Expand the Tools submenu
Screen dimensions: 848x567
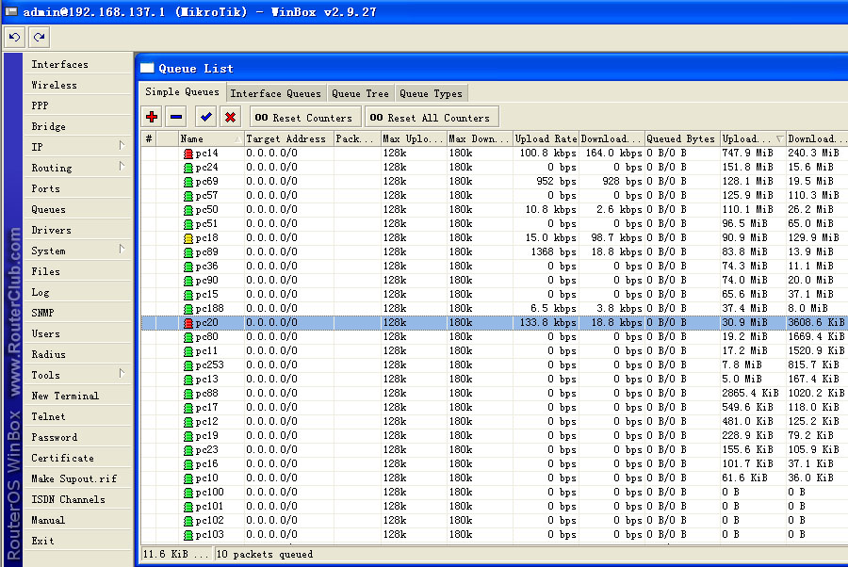[122, 375]
